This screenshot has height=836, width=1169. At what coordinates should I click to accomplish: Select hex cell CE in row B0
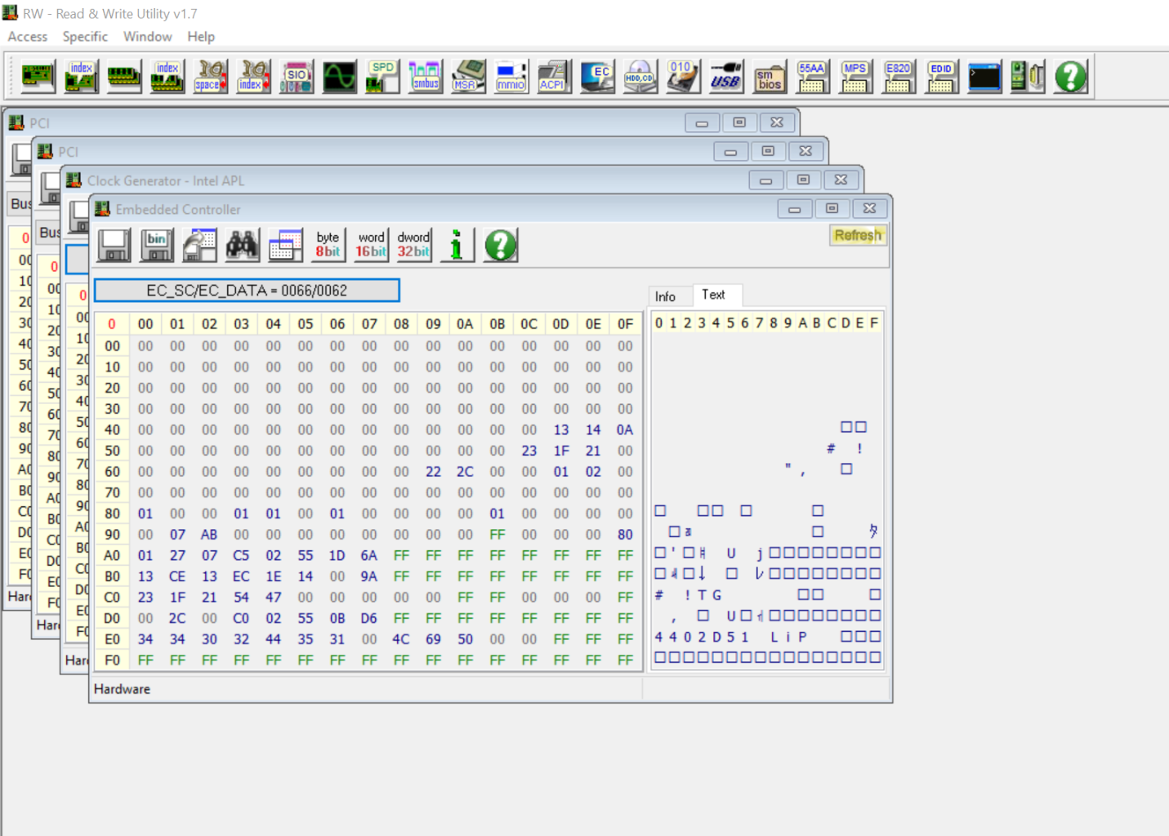(x=177, y=576)
